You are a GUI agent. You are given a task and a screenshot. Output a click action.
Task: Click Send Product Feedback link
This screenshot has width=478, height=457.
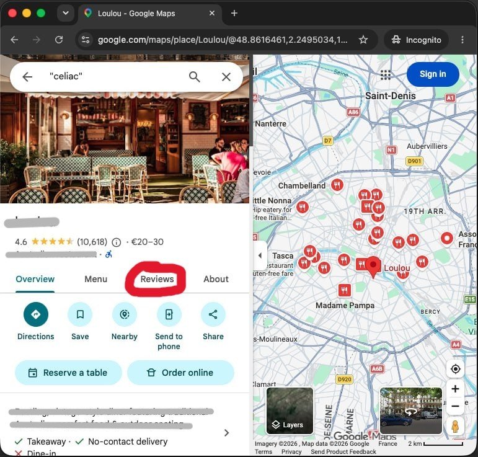click(x=343, y=451)
